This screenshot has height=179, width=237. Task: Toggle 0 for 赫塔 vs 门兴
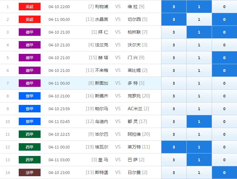point(224,58)
